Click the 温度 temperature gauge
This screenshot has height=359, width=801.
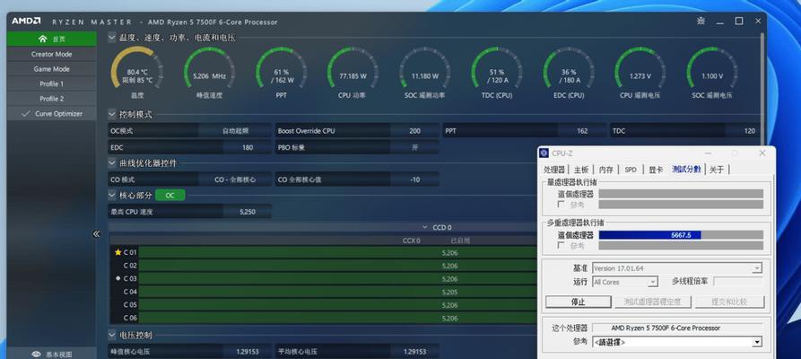[x=137, y=71]
